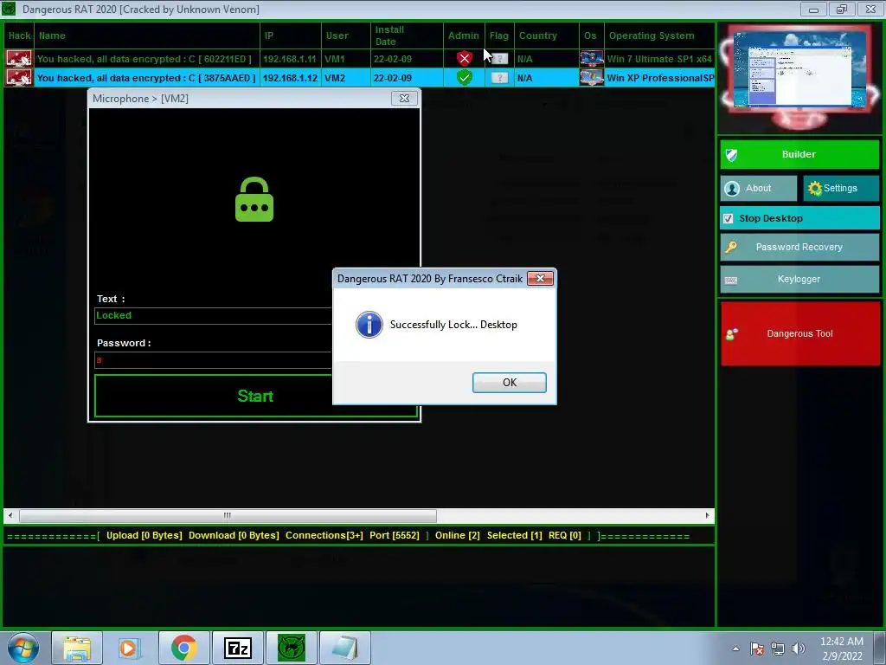Click the Hack column header
The width and height of the screenshot is (886, 665).
[19, 36]
